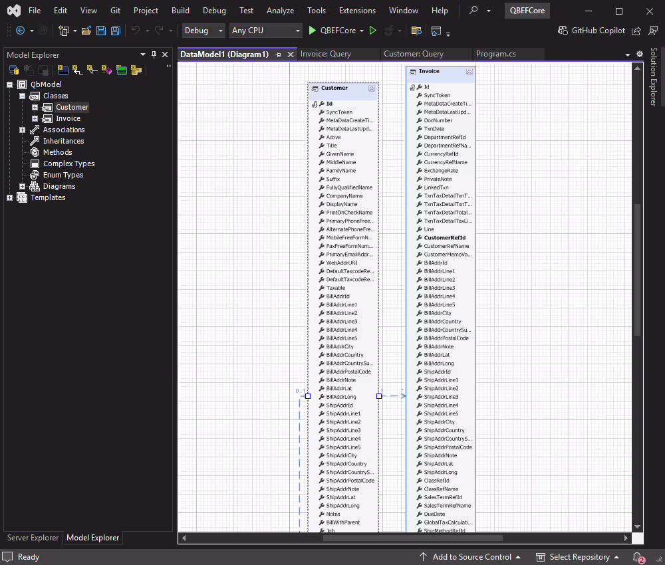This screenshot has width=665, height=565.
Task: Open the search magnifier icon in title bar
Action: pyautogui.click(x=473, y=10)
